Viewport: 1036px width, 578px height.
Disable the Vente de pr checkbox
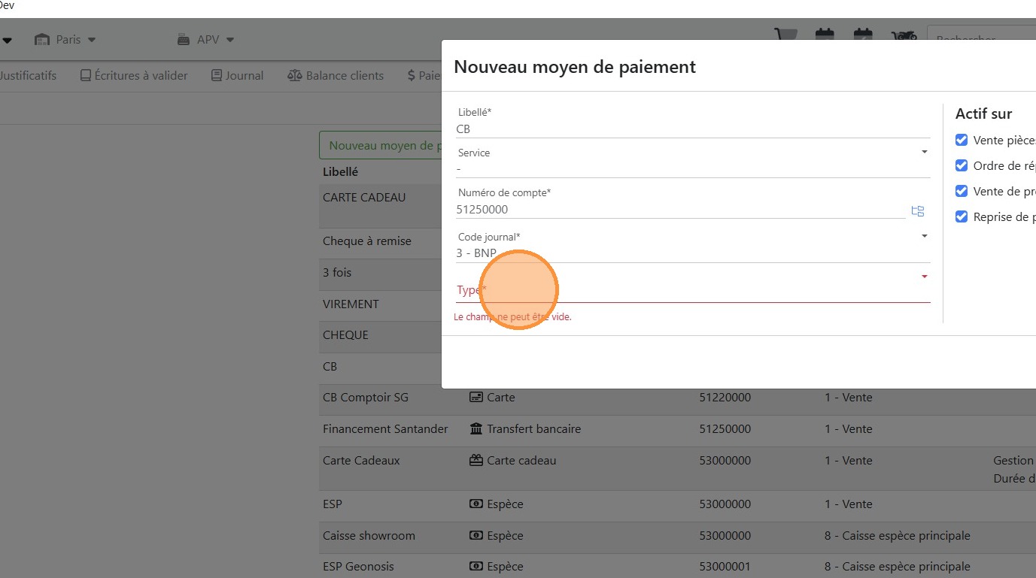pos(962,191)
